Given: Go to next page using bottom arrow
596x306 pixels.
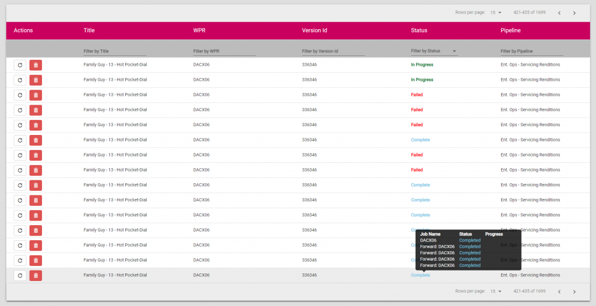Looking at the screenshot, I should (x=574, y=291).
